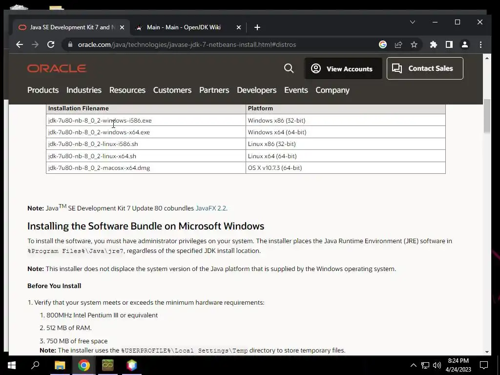Open the Developers menu
This screenshot has height=375, width=500.
[x=256, y=90]
